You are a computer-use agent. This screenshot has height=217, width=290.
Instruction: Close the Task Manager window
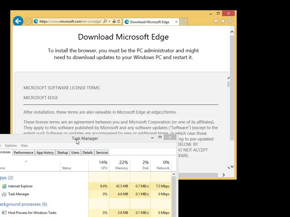[170, 137]
